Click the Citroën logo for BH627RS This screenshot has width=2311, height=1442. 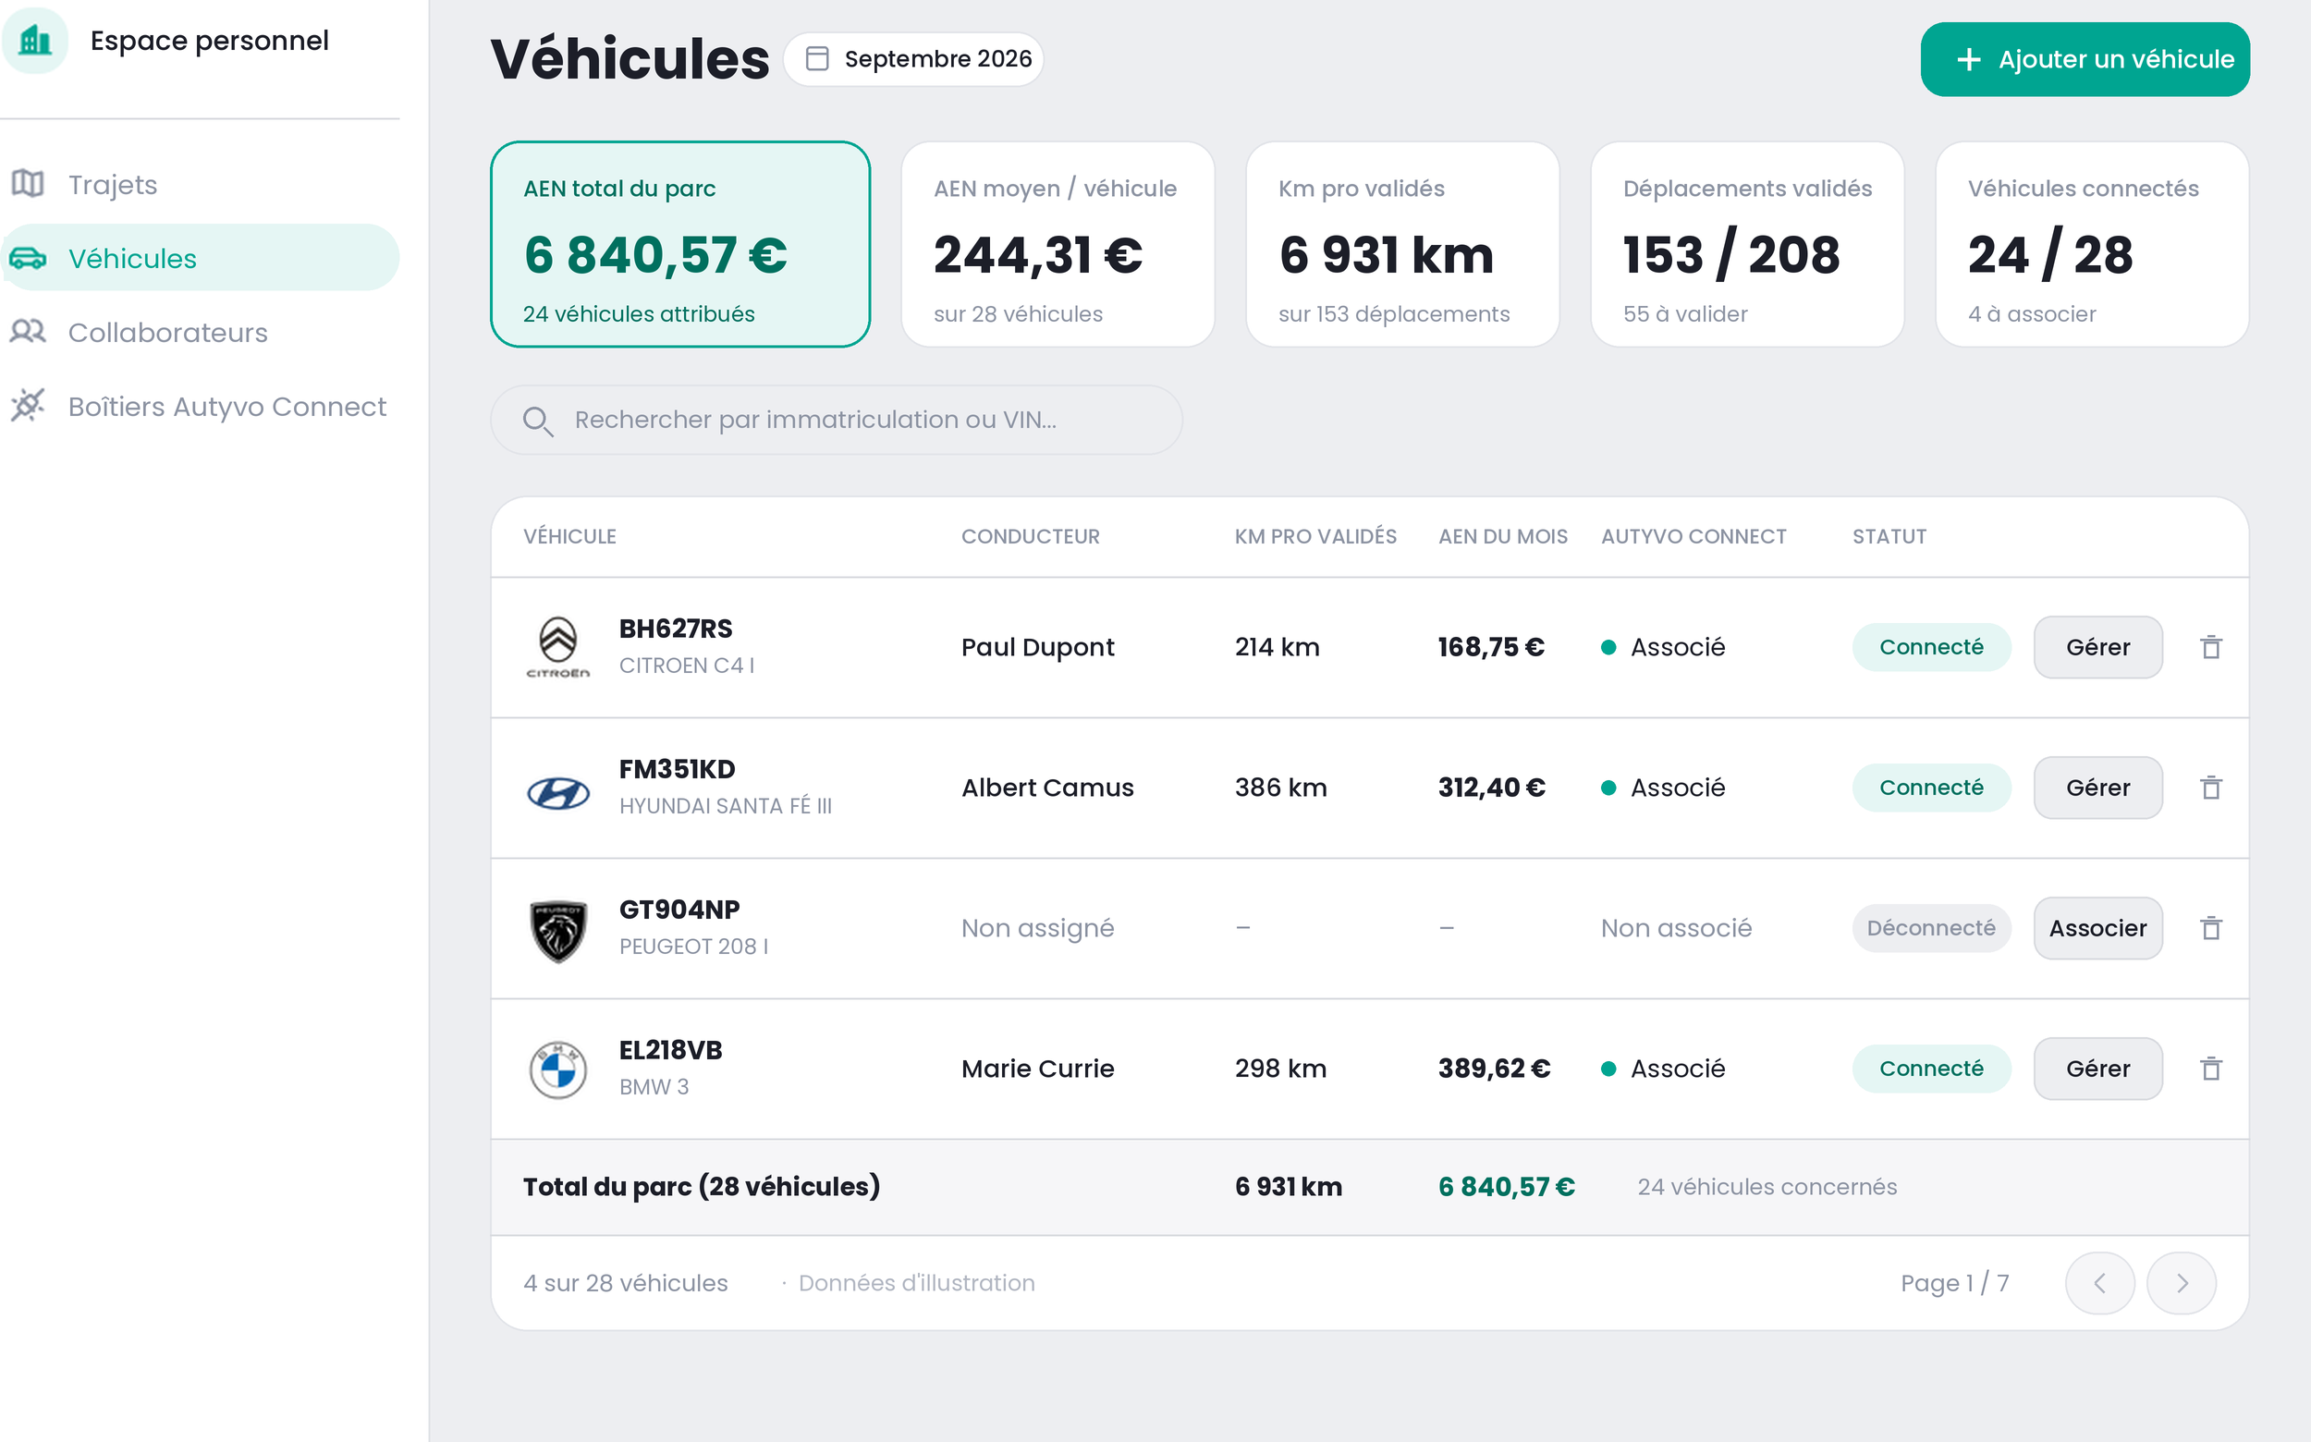[558, 647]
